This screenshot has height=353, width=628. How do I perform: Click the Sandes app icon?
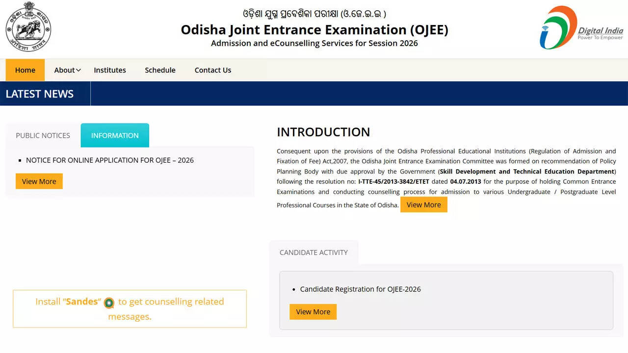coord(108,303)
